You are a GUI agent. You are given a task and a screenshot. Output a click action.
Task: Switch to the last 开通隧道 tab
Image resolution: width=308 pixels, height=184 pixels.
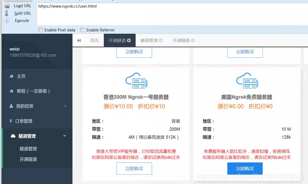pos(181,41)
